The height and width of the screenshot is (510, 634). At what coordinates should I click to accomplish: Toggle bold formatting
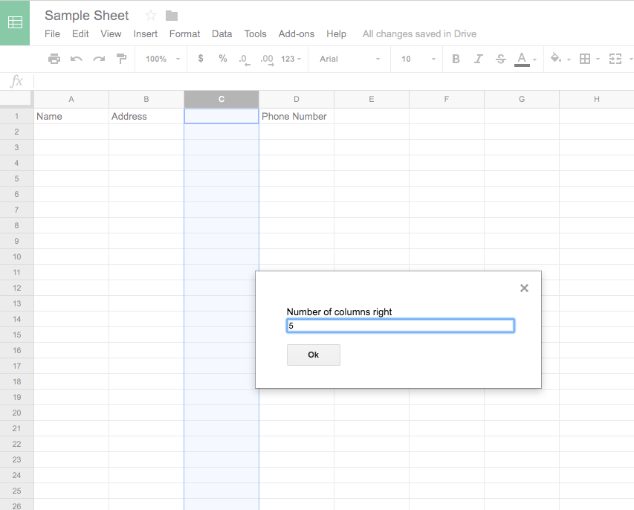[x=456, y=59]
